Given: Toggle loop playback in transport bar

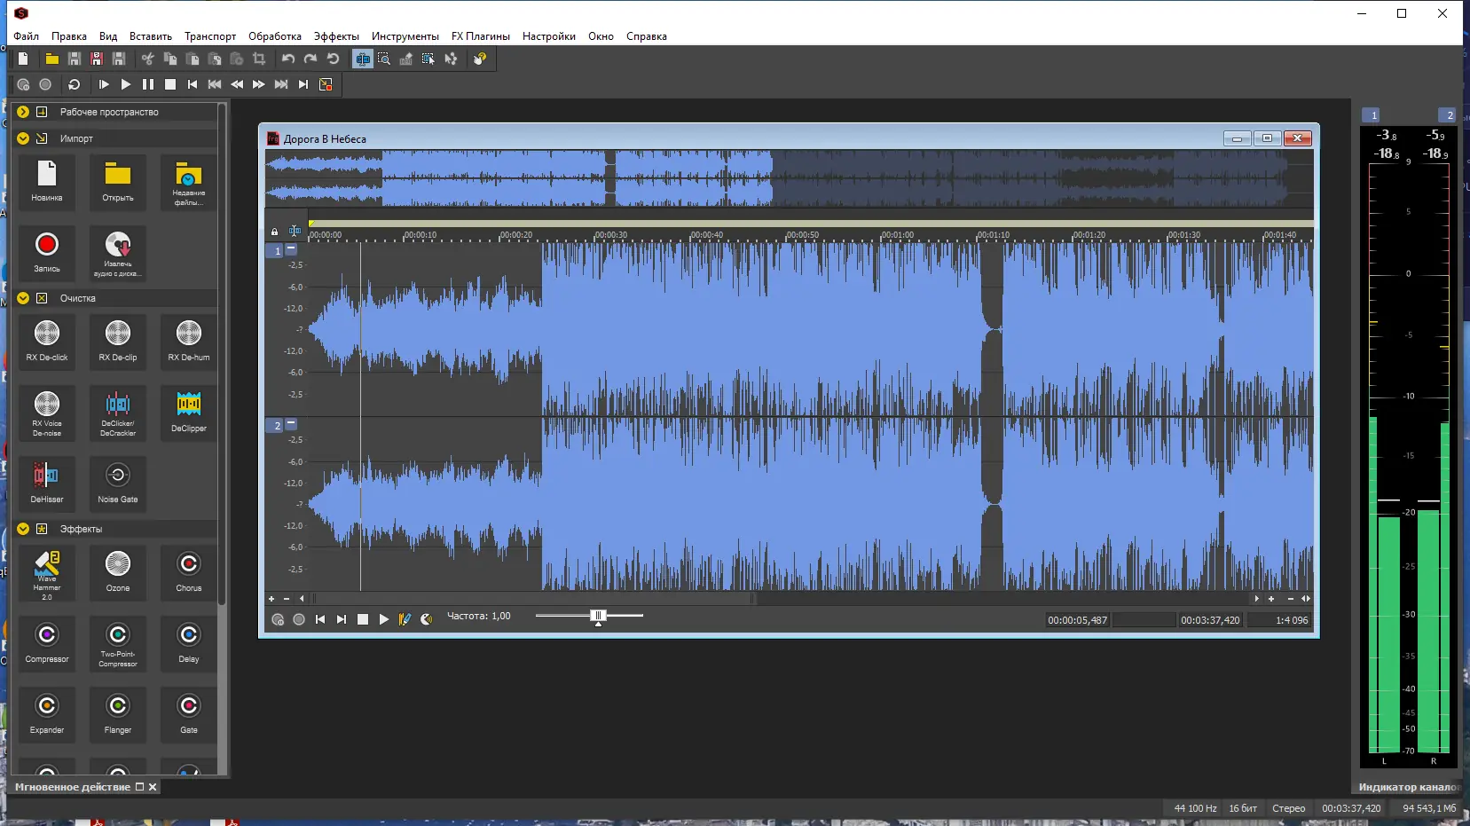Looking at the screenshot, I should pos(75,84).
